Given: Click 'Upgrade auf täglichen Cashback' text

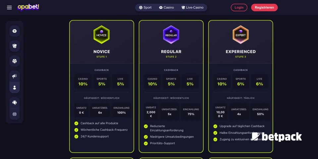Looking at the screenshot, I should click(x=242, y=126).
